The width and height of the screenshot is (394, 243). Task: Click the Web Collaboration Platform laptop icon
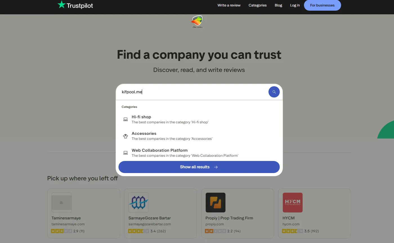tap(126, 153)
